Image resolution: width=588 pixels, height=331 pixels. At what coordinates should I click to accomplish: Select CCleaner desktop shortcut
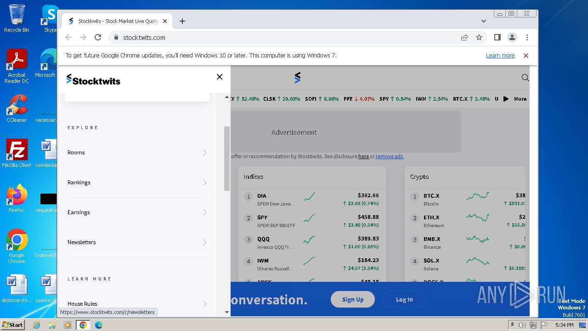[x=17, y=108]
